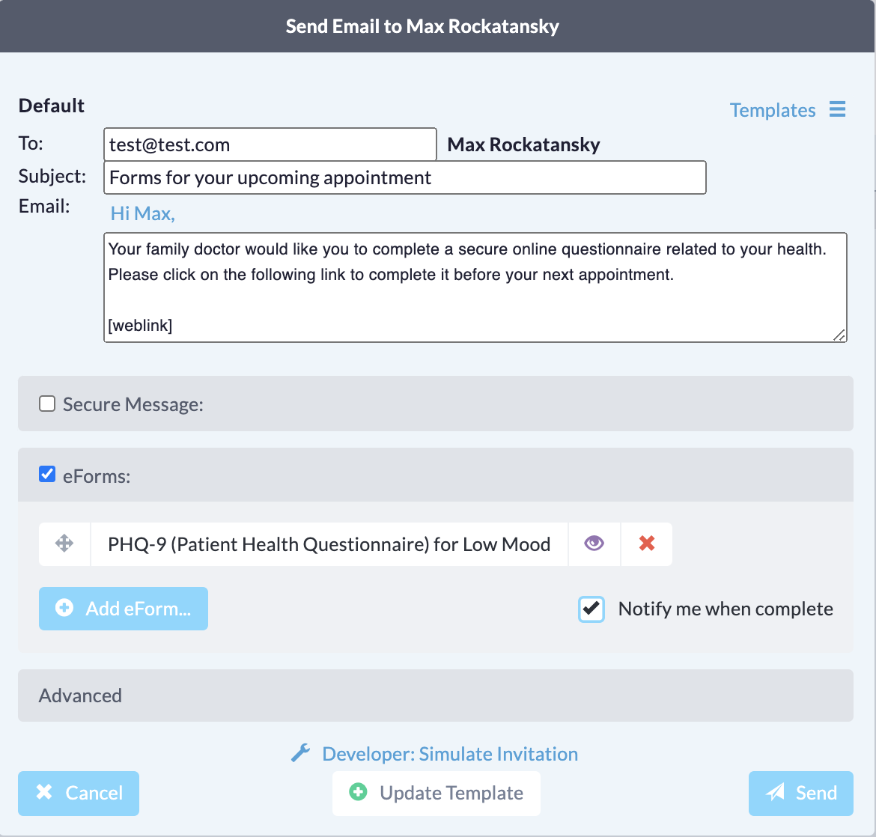Click the email body resize handle
Viewport: 876px width, 837px height.
[x=840, y=336]
